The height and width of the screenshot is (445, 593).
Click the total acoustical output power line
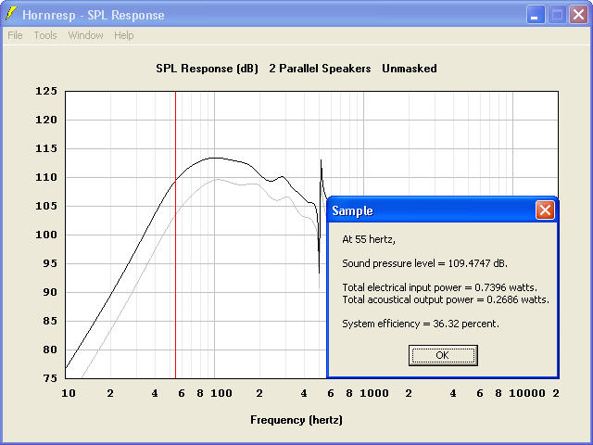[x=446, y=299]
